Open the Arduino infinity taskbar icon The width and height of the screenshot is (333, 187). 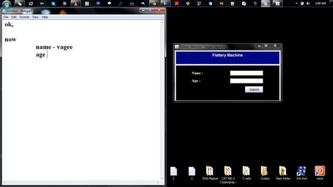click(222, 4)
